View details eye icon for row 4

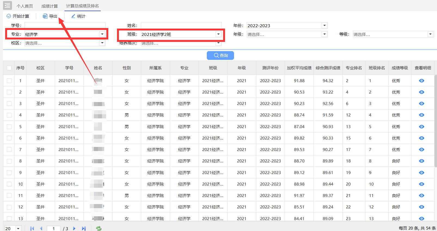[421, 115]
